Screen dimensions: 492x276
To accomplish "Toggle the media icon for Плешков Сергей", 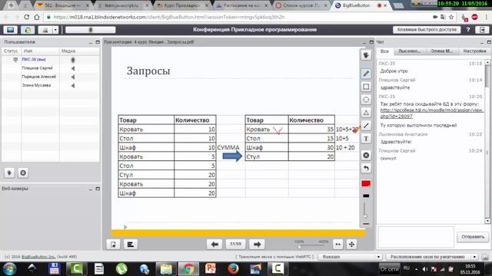I will (73, 68).
